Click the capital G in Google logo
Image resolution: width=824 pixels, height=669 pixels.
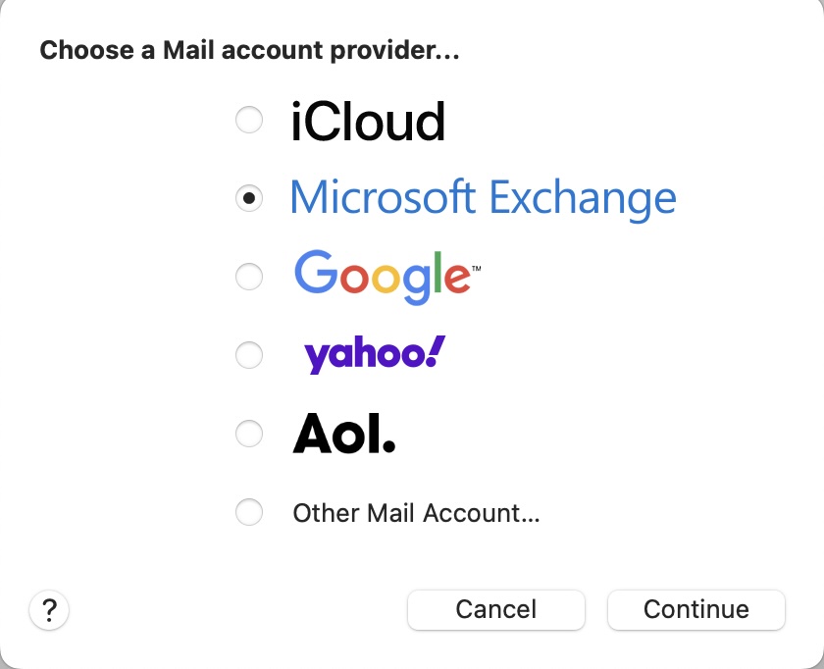[x=315, y=271]
